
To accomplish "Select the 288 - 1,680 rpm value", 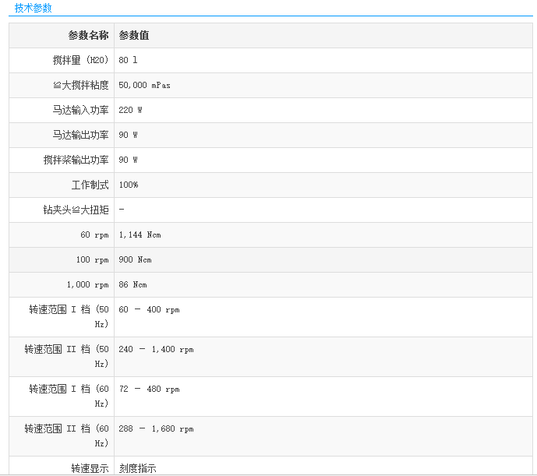I will click(156, 428).
